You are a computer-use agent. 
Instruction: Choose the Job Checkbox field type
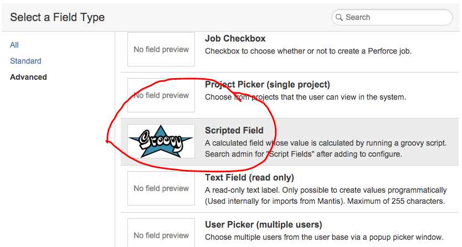tap(235, 39)
